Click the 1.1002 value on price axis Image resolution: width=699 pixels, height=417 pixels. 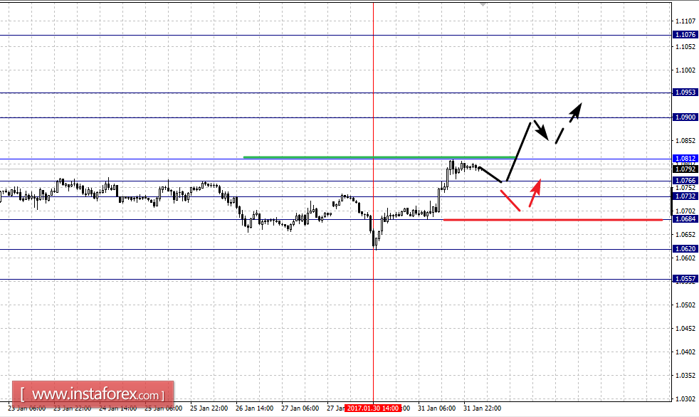click(x=685, y=70)
